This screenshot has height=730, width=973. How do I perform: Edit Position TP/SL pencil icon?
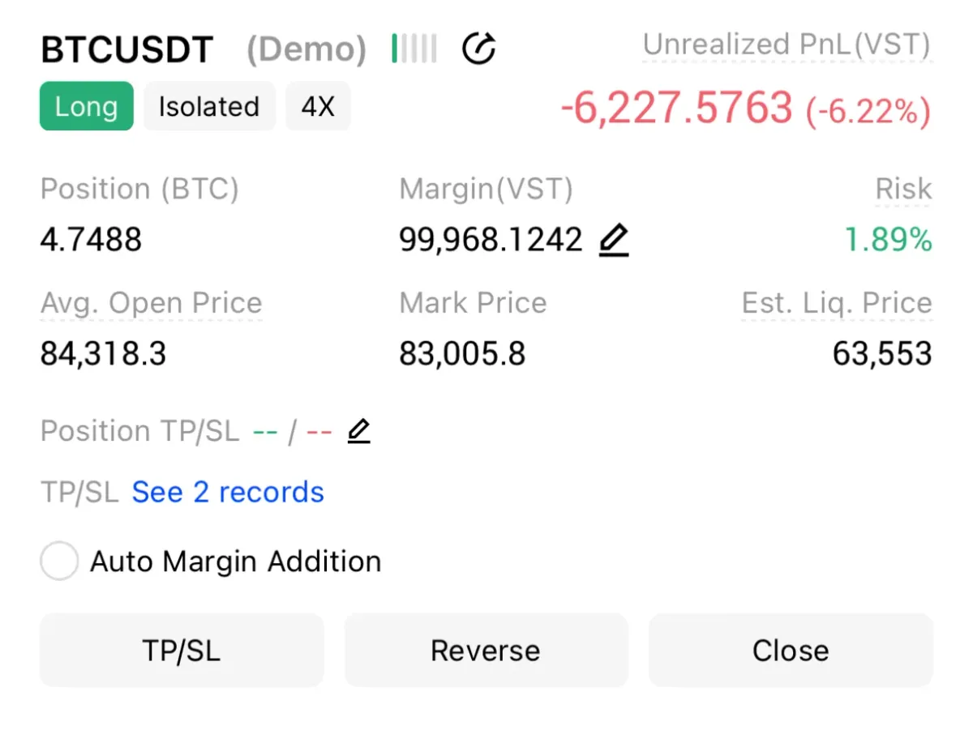click(358, 431)
